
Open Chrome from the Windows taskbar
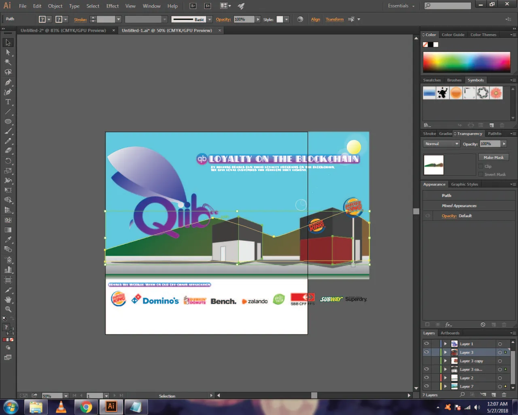(86, 407)
